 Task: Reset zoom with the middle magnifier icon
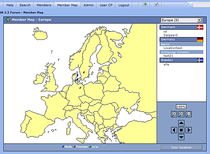[x=181, y=114]
